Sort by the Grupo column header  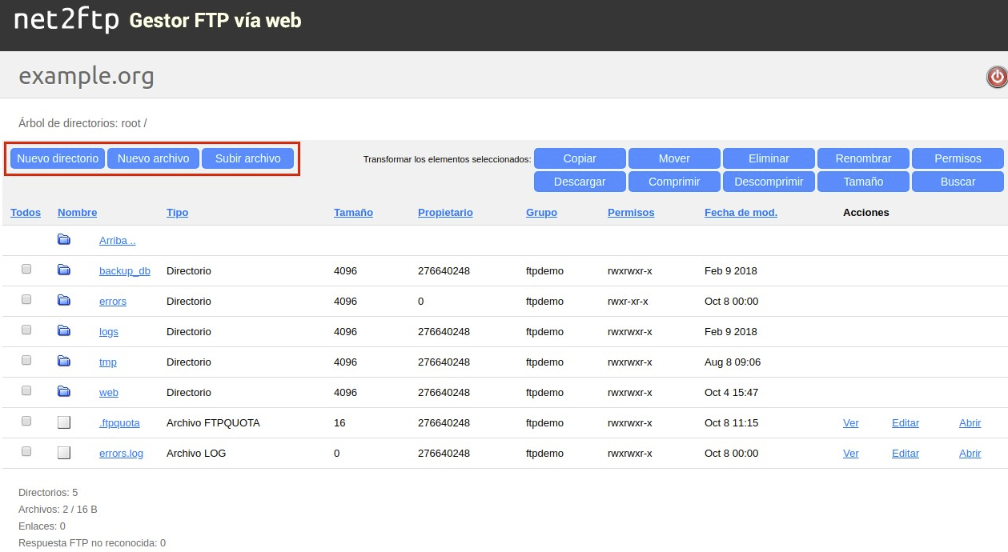(x=541, y=212)
